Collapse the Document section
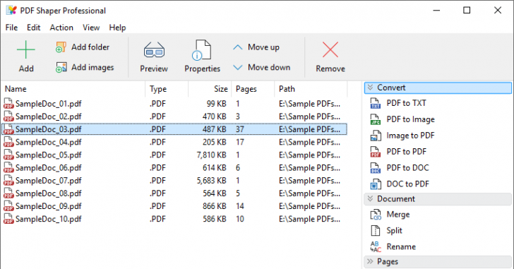This screenshot has width=514, height=269. [370, 198]
